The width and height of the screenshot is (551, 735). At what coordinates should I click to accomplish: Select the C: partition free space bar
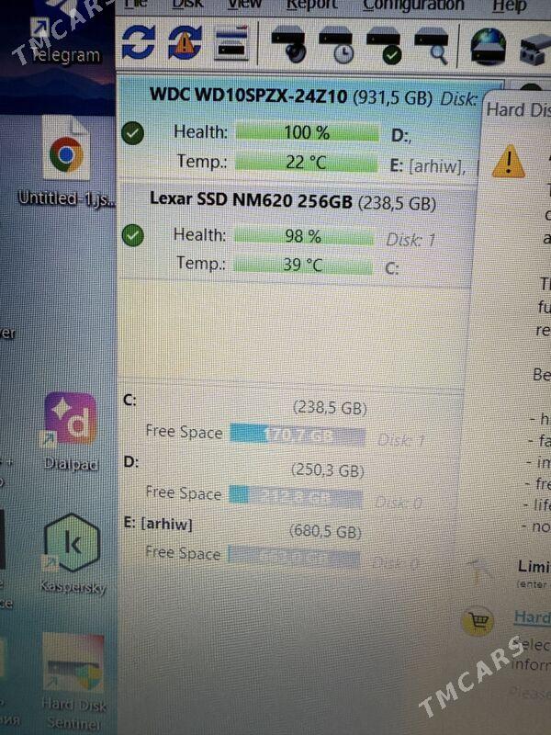click(298, 435)
